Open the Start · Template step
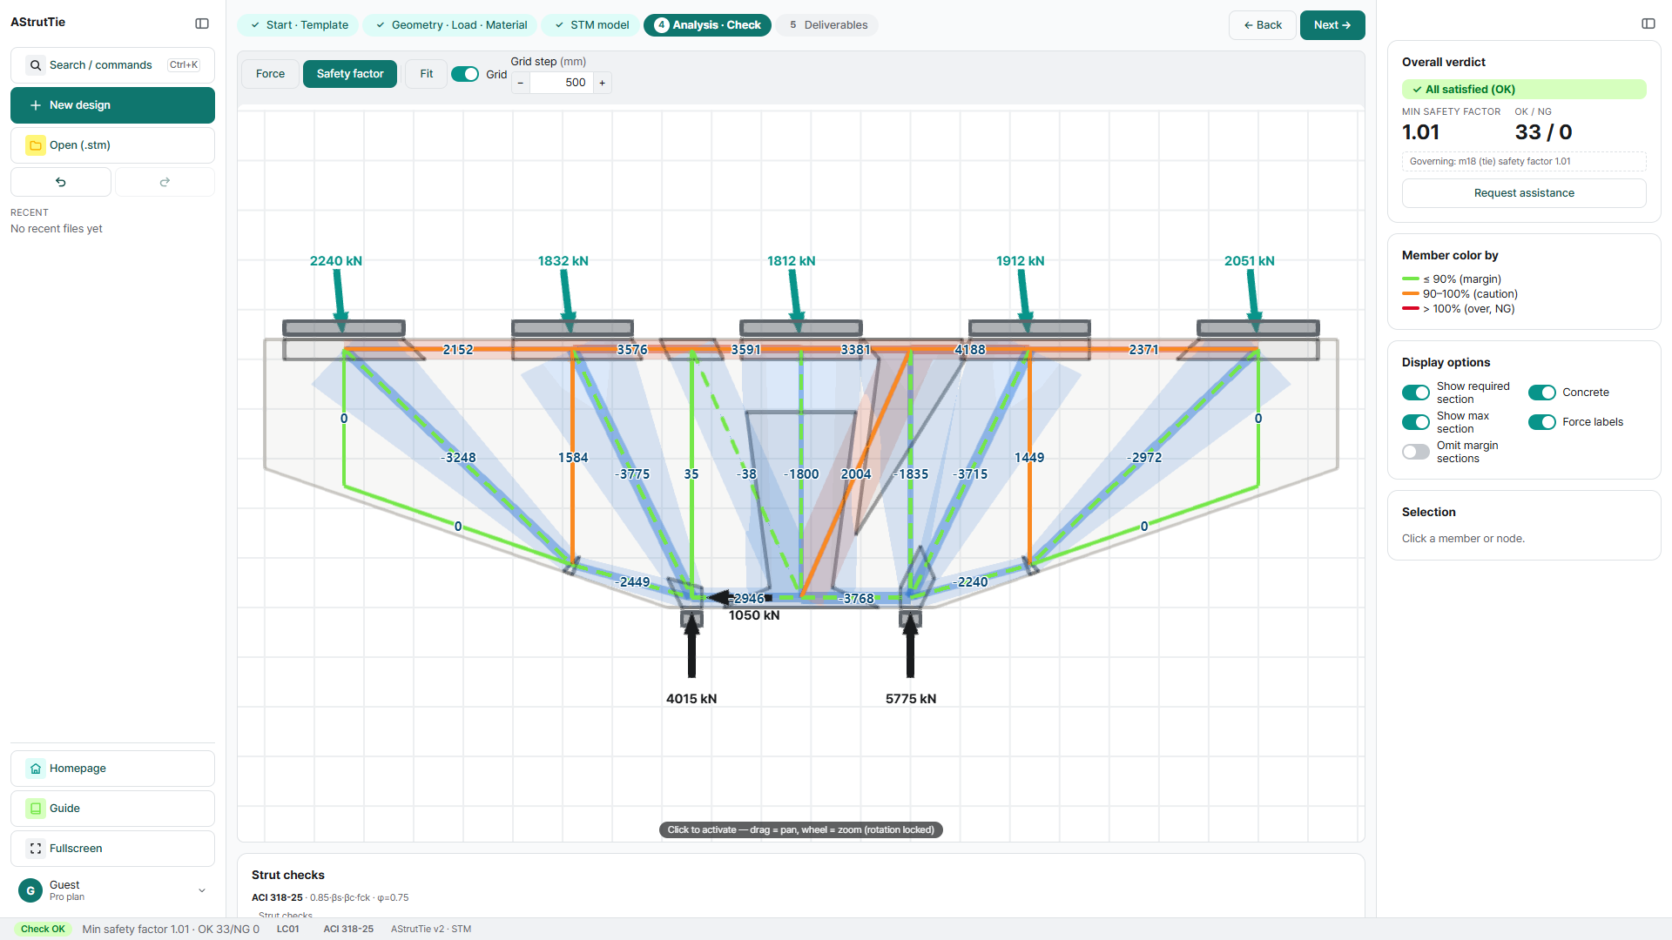 pyautogui.click(x=299, y=25)
